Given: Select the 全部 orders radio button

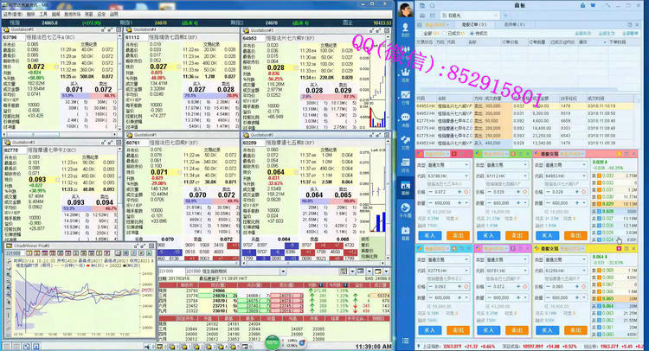Looking at the screenshot, I should point(421,34).
